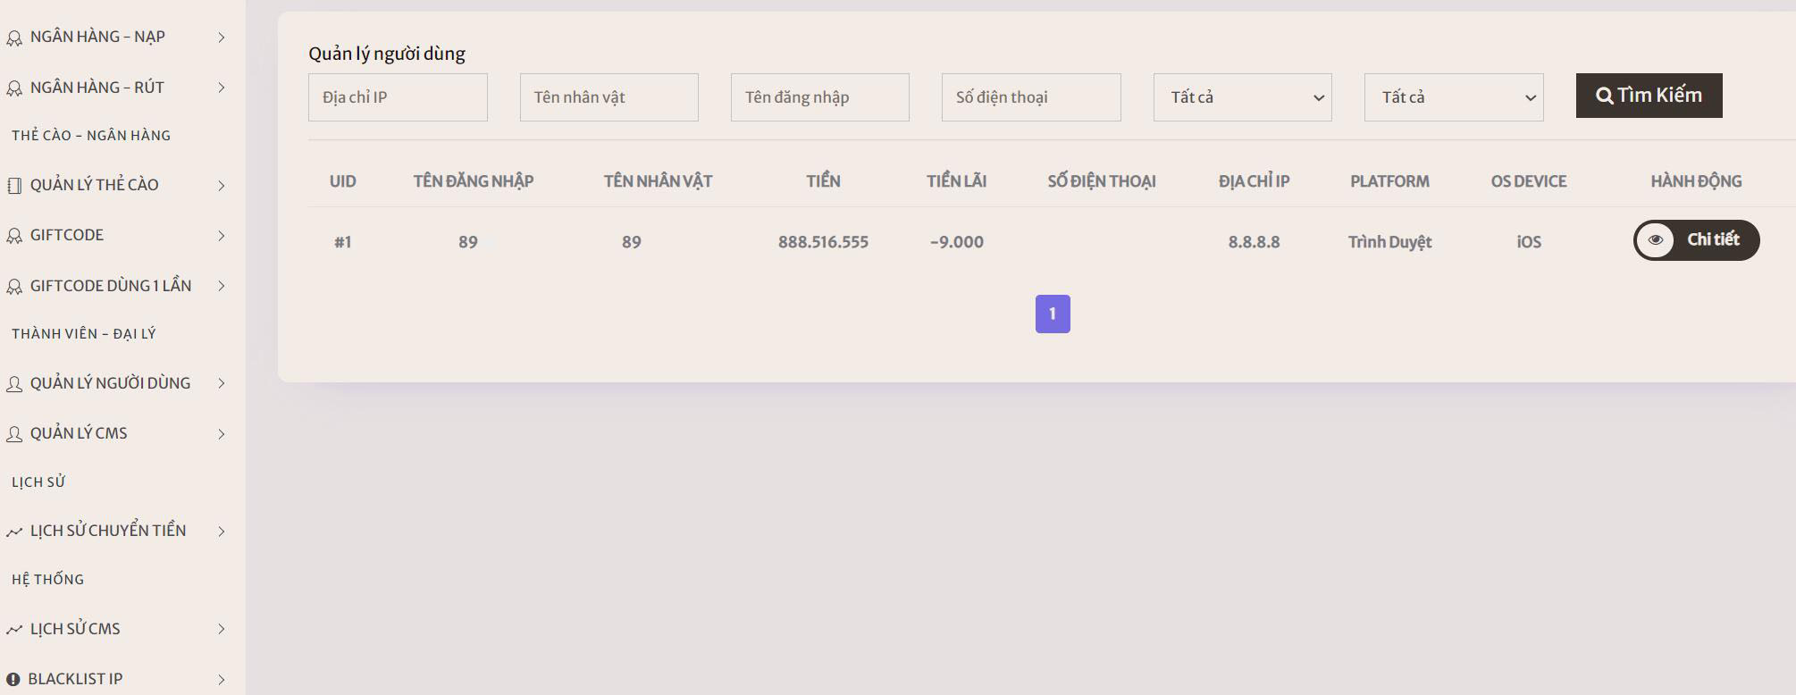Screen dimensions: 1796x695
Task: Click the Số Điện Thoại column header
Action: pos(1102,181)
